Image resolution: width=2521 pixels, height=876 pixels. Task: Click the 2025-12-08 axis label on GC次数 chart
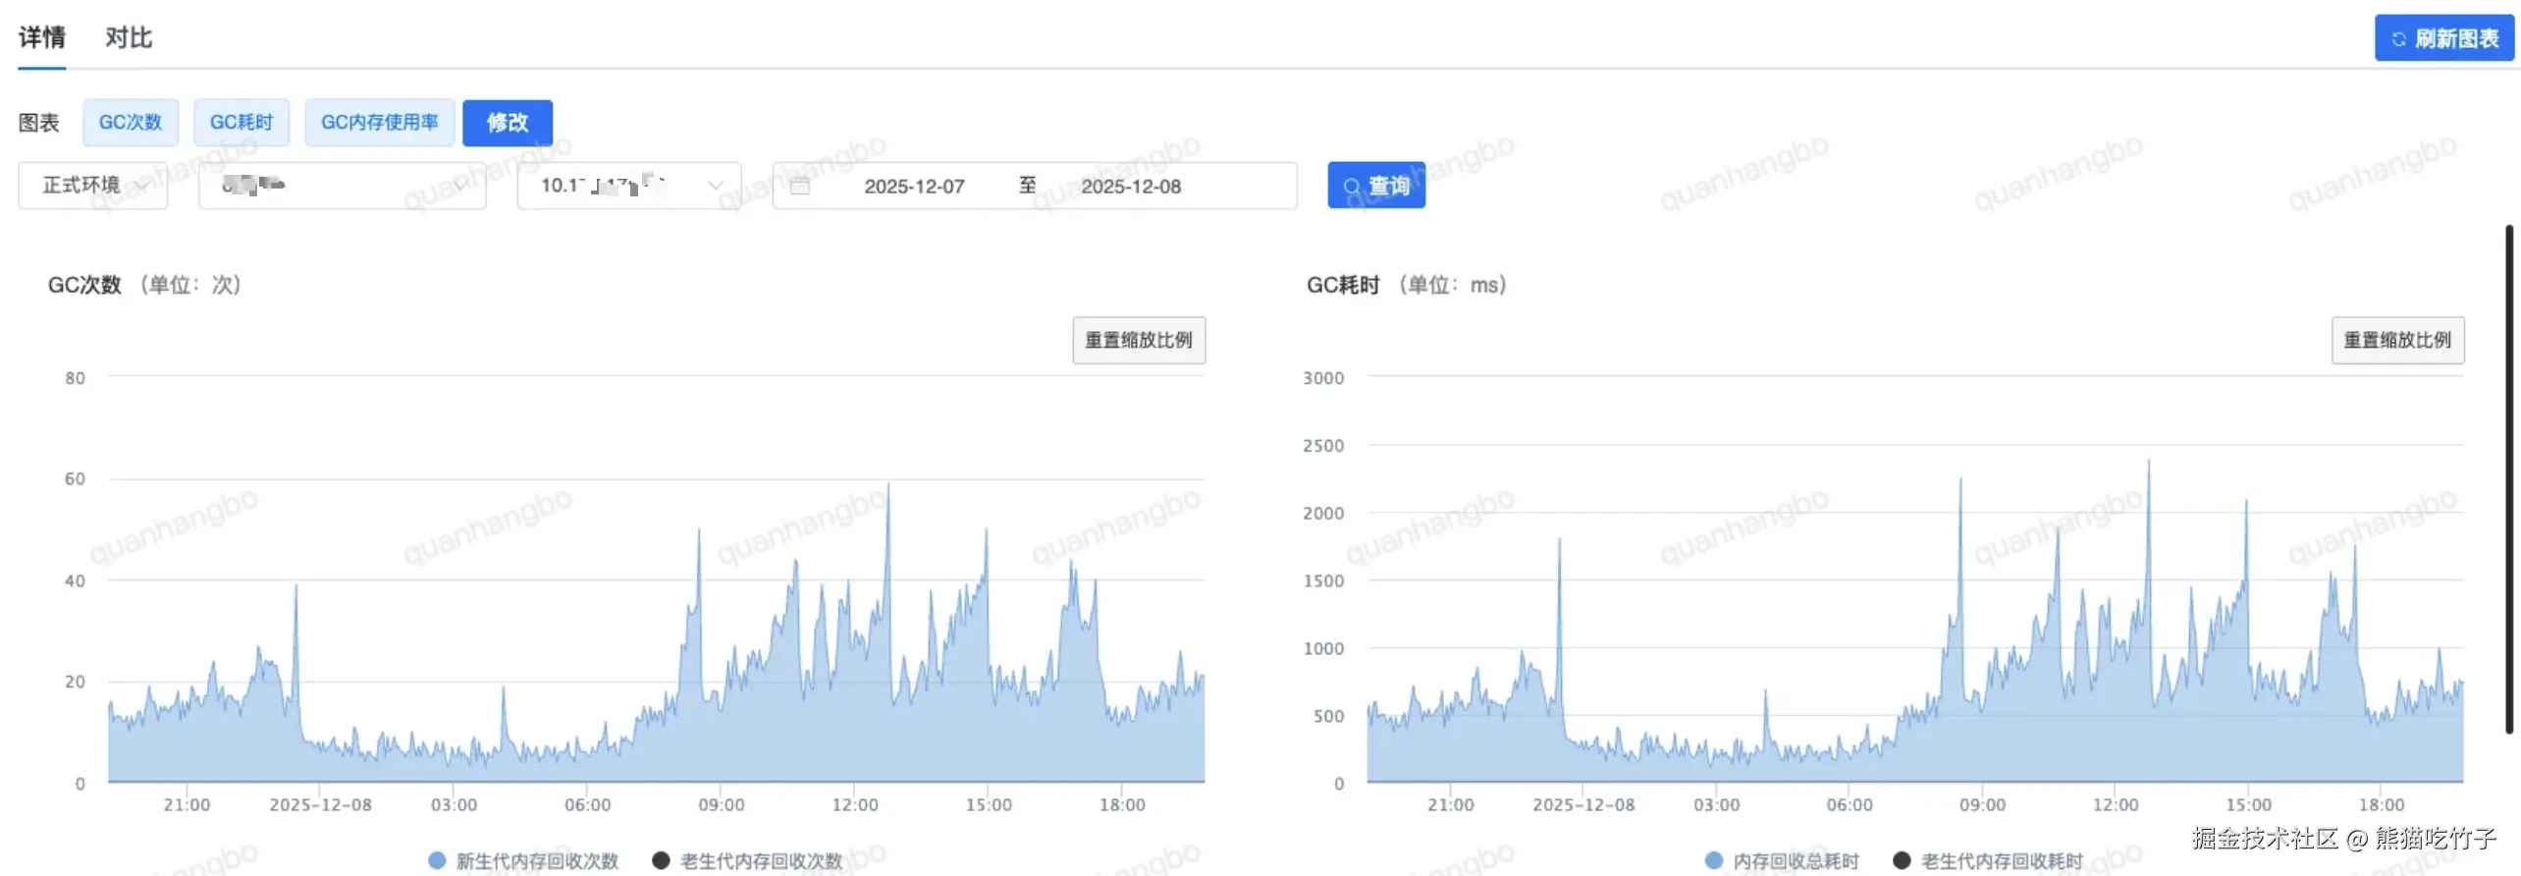click(x=320, y=805)
